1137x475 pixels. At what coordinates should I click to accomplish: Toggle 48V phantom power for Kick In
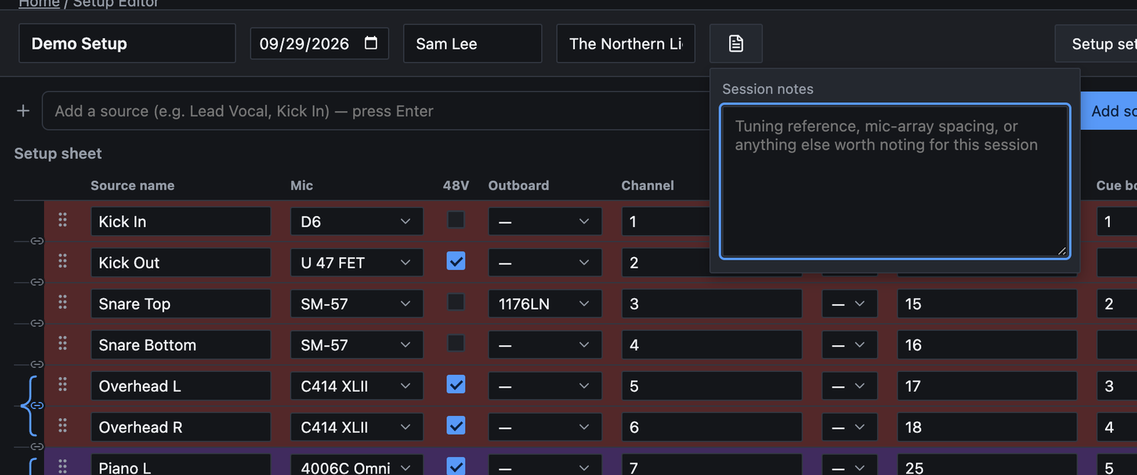click(x=456, y=220)
